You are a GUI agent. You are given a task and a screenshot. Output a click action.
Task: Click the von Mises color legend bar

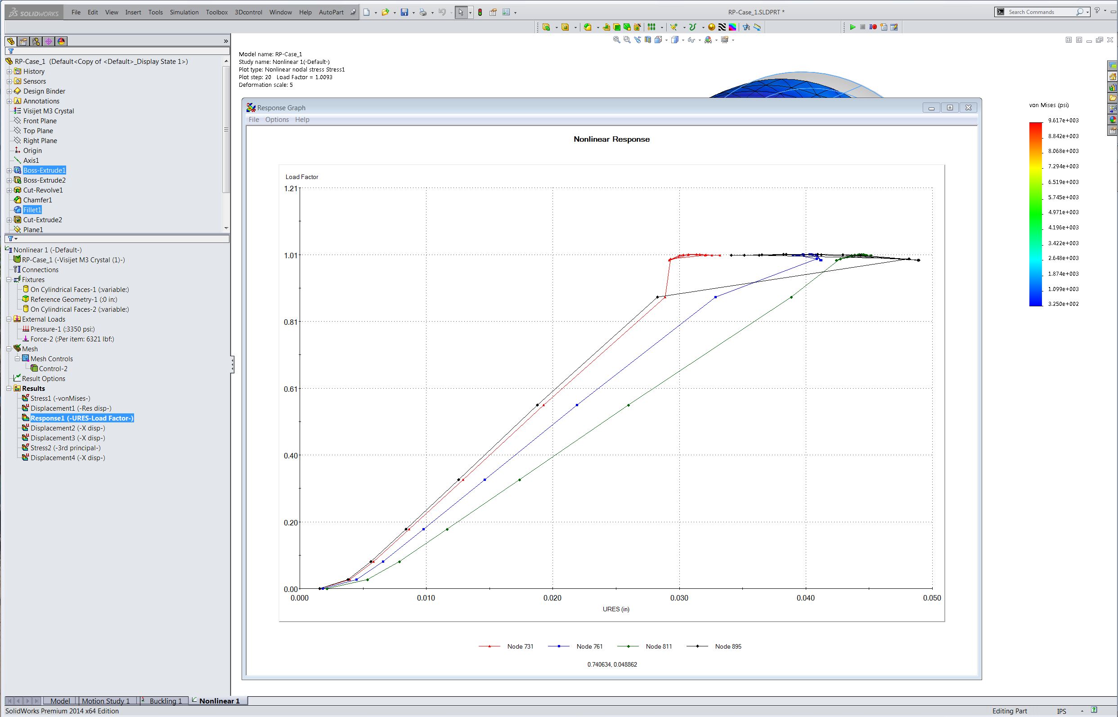1036,214
